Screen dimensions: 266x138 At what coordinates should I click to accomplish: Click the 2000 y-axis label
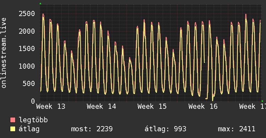pyautogui.click(x=27, y=31)
